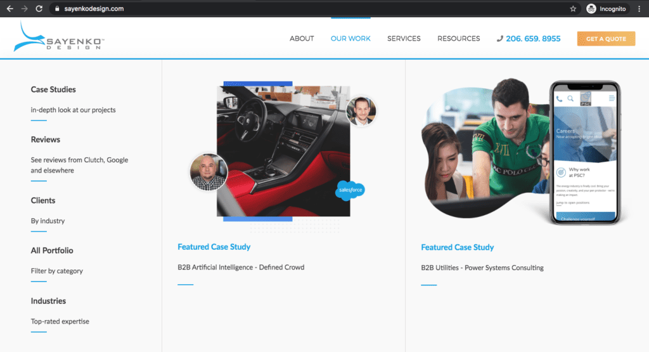Image resolution: width=649 pixels, height=352 pixels.
Task: Click the Salesforce cloud badge
Action: coord(350,190)
